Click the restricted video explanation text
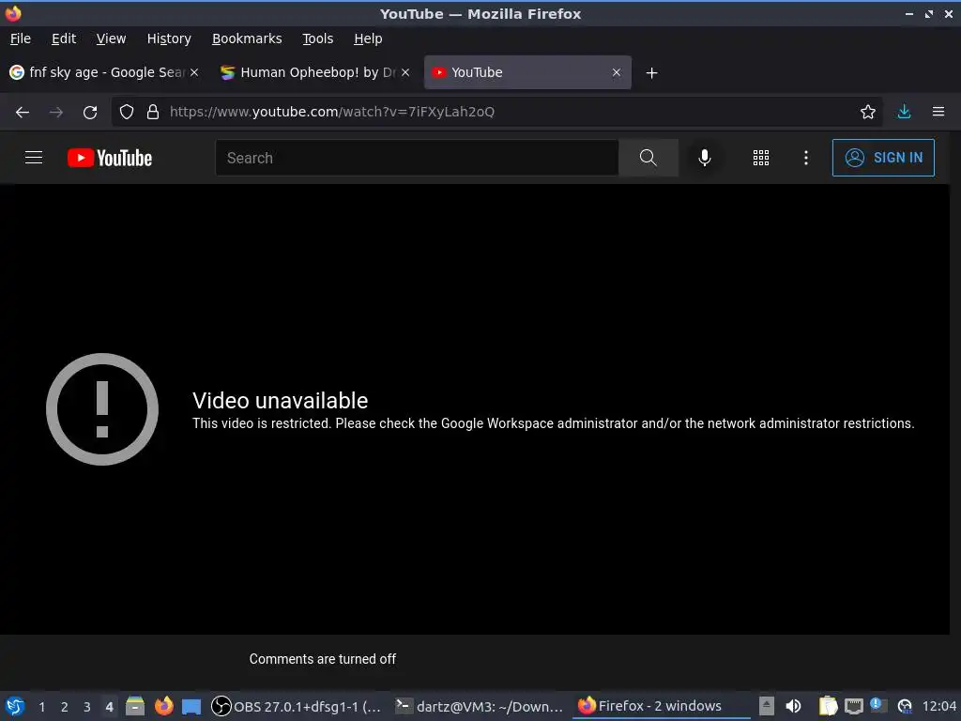Screen dimensions: 961x721 [553, 423]
